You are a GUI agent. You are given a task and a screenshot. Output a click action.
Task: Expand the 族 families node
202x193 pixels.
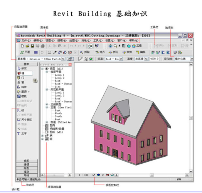(42, 135)
